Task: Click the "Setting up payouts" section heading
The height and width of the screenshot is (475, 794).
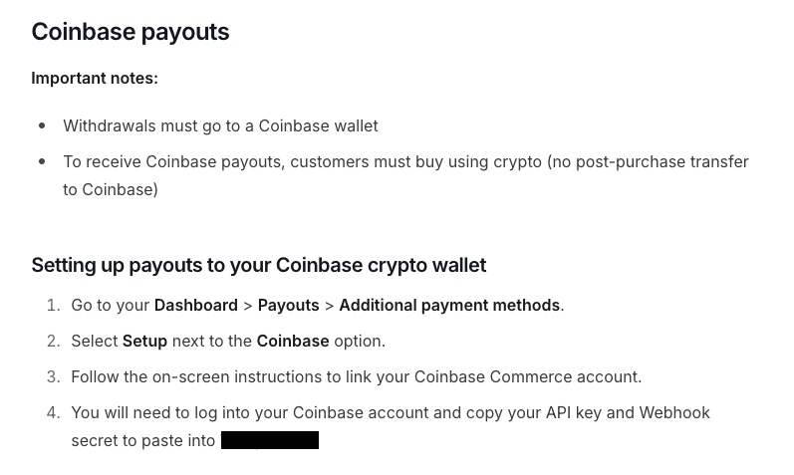Action: (259, 265)
